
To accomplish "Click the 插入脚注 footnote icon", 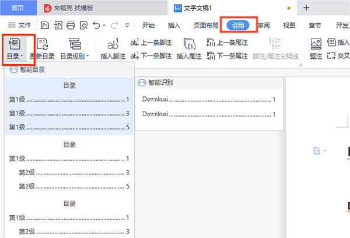I will (113, 44).
